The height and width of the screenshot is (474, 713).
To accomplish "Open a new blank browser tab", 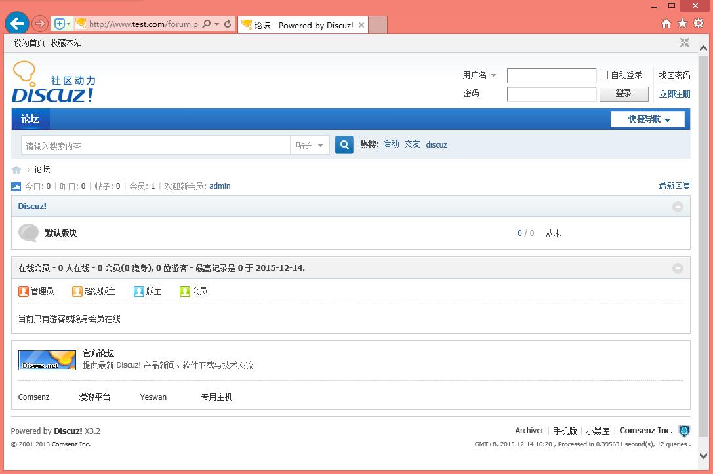I will pos(377,25).
